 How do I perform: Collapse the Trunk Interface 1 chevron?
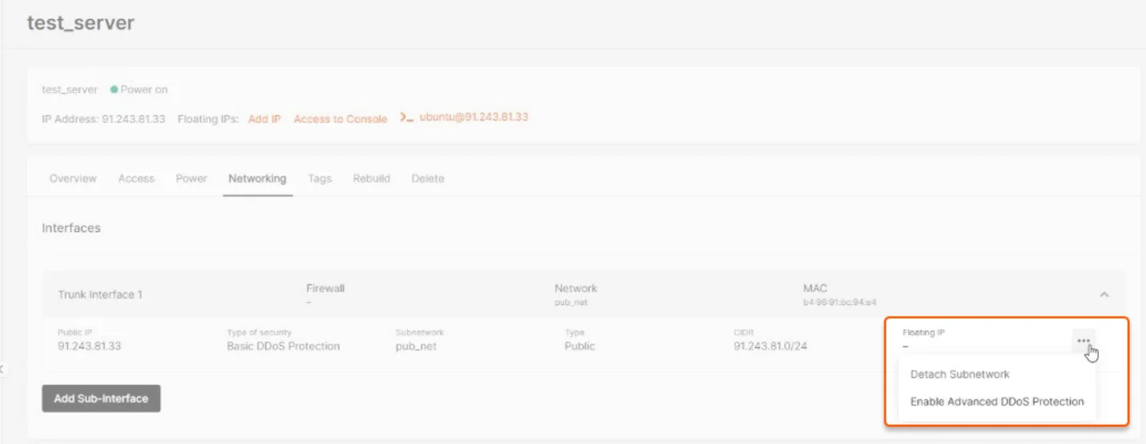click(x=1104, y=295)
